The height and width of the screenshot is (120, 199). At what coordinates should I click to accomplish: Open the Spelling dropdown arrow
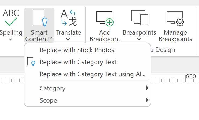pyautogui.click(x=11, y=39)
